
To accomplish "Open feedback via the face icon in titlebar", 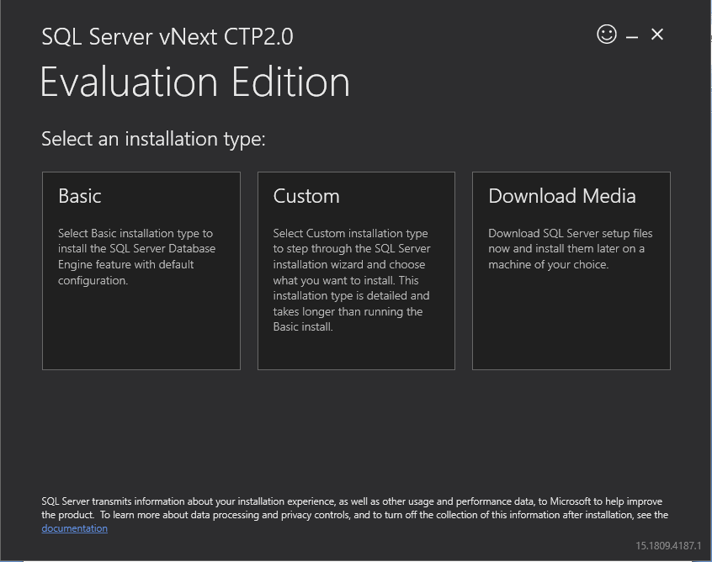I will pyautogui.click(x=605, y=34).
